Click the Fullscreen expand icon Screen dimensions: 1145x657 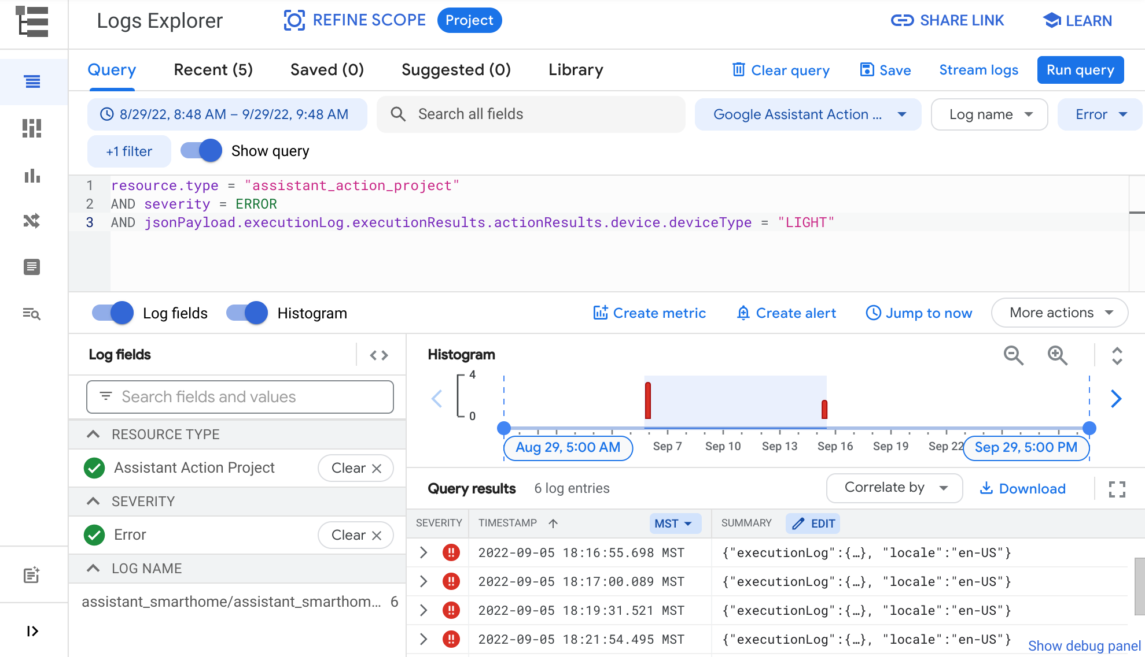pos(1117,489)
